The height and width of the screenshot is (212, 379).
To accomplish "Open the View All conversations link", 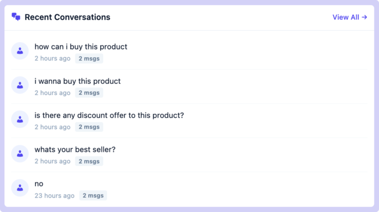I will 349,17.
